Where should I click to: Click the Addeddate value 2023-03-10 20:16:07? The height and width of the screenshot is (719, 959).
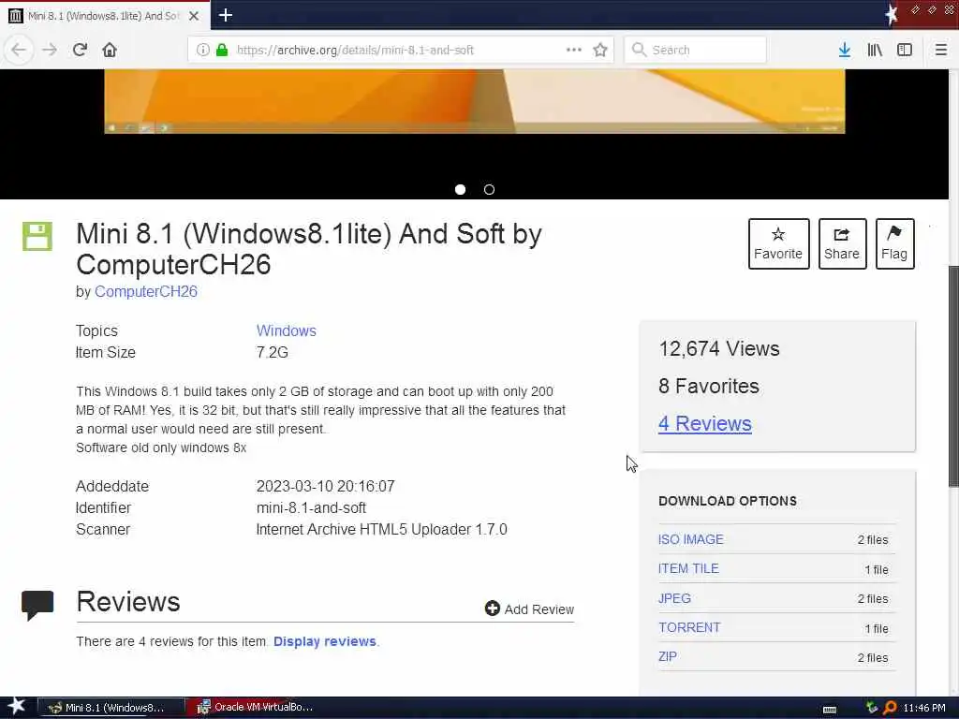tap(325, 487)
